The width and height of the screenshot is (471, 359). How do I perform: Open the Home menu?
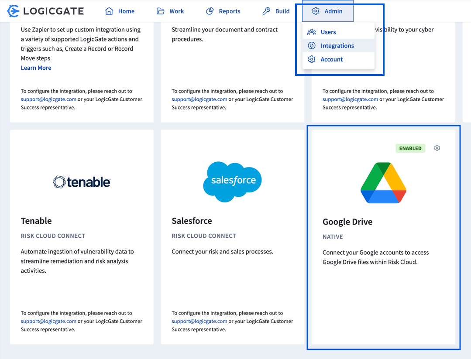120,11
